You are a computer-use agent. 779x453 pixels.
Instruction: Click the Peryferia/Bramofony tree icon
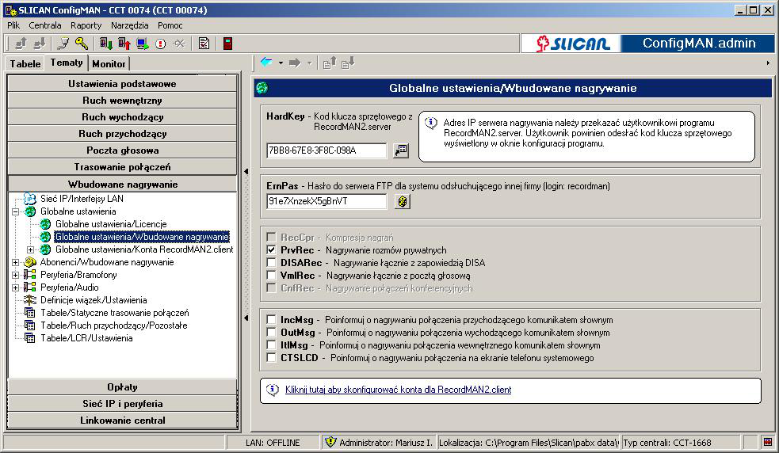tap(30, 275)
